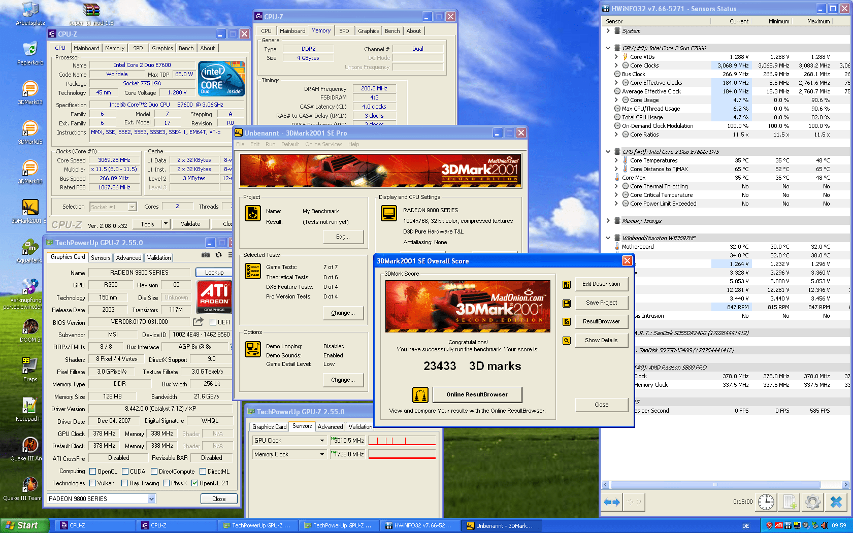
Task: Open the Validation tab in top GPU-Z
Action: point(159,258)
